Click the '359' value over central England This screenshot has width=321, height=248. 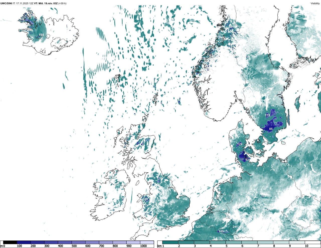click(162, 211)
